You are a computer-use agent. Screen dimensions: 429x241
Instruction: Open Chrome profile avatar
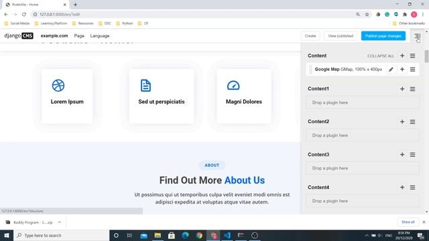pos(414,15)
